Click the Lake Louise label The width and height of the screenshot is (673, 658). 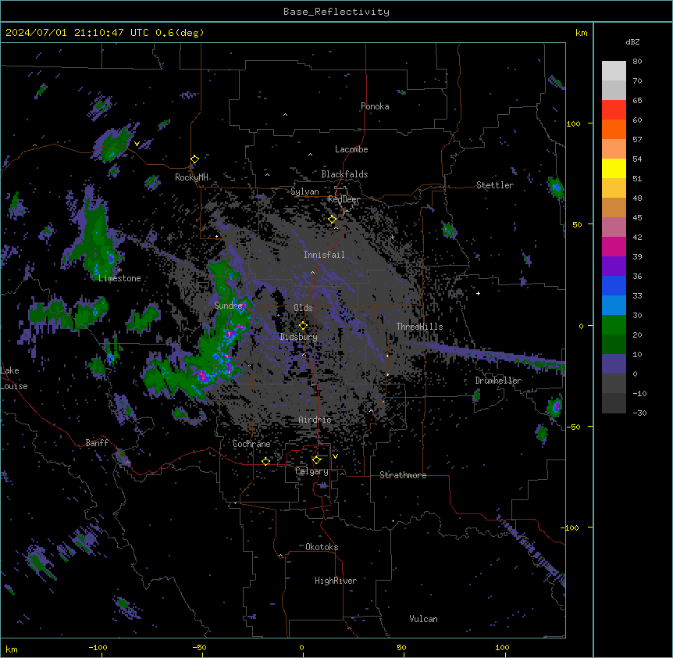click(x=14, y=378)
